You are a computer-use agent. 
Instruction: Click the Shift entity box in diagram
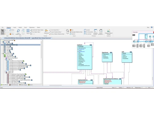[127, 57]
